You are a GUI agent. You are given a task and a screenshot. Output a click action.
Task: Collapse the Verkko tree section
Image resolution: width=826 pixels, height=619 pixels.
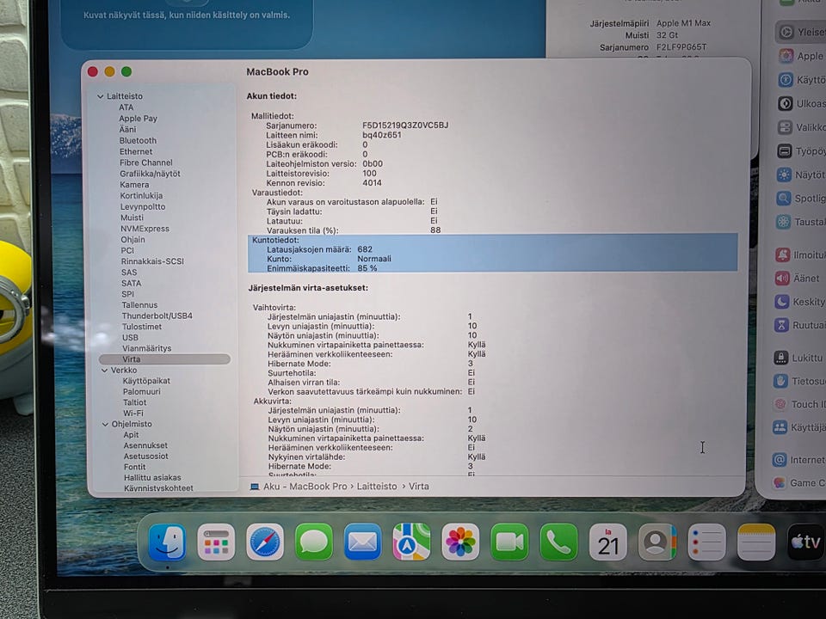(x=104, y=371)
